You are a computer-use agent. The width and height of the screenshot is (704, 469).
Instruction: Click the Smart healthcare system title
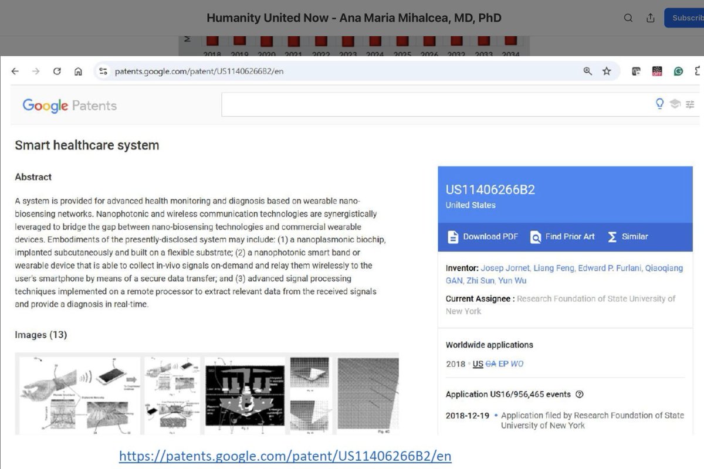pyautogui.click(x=87, y=145)
